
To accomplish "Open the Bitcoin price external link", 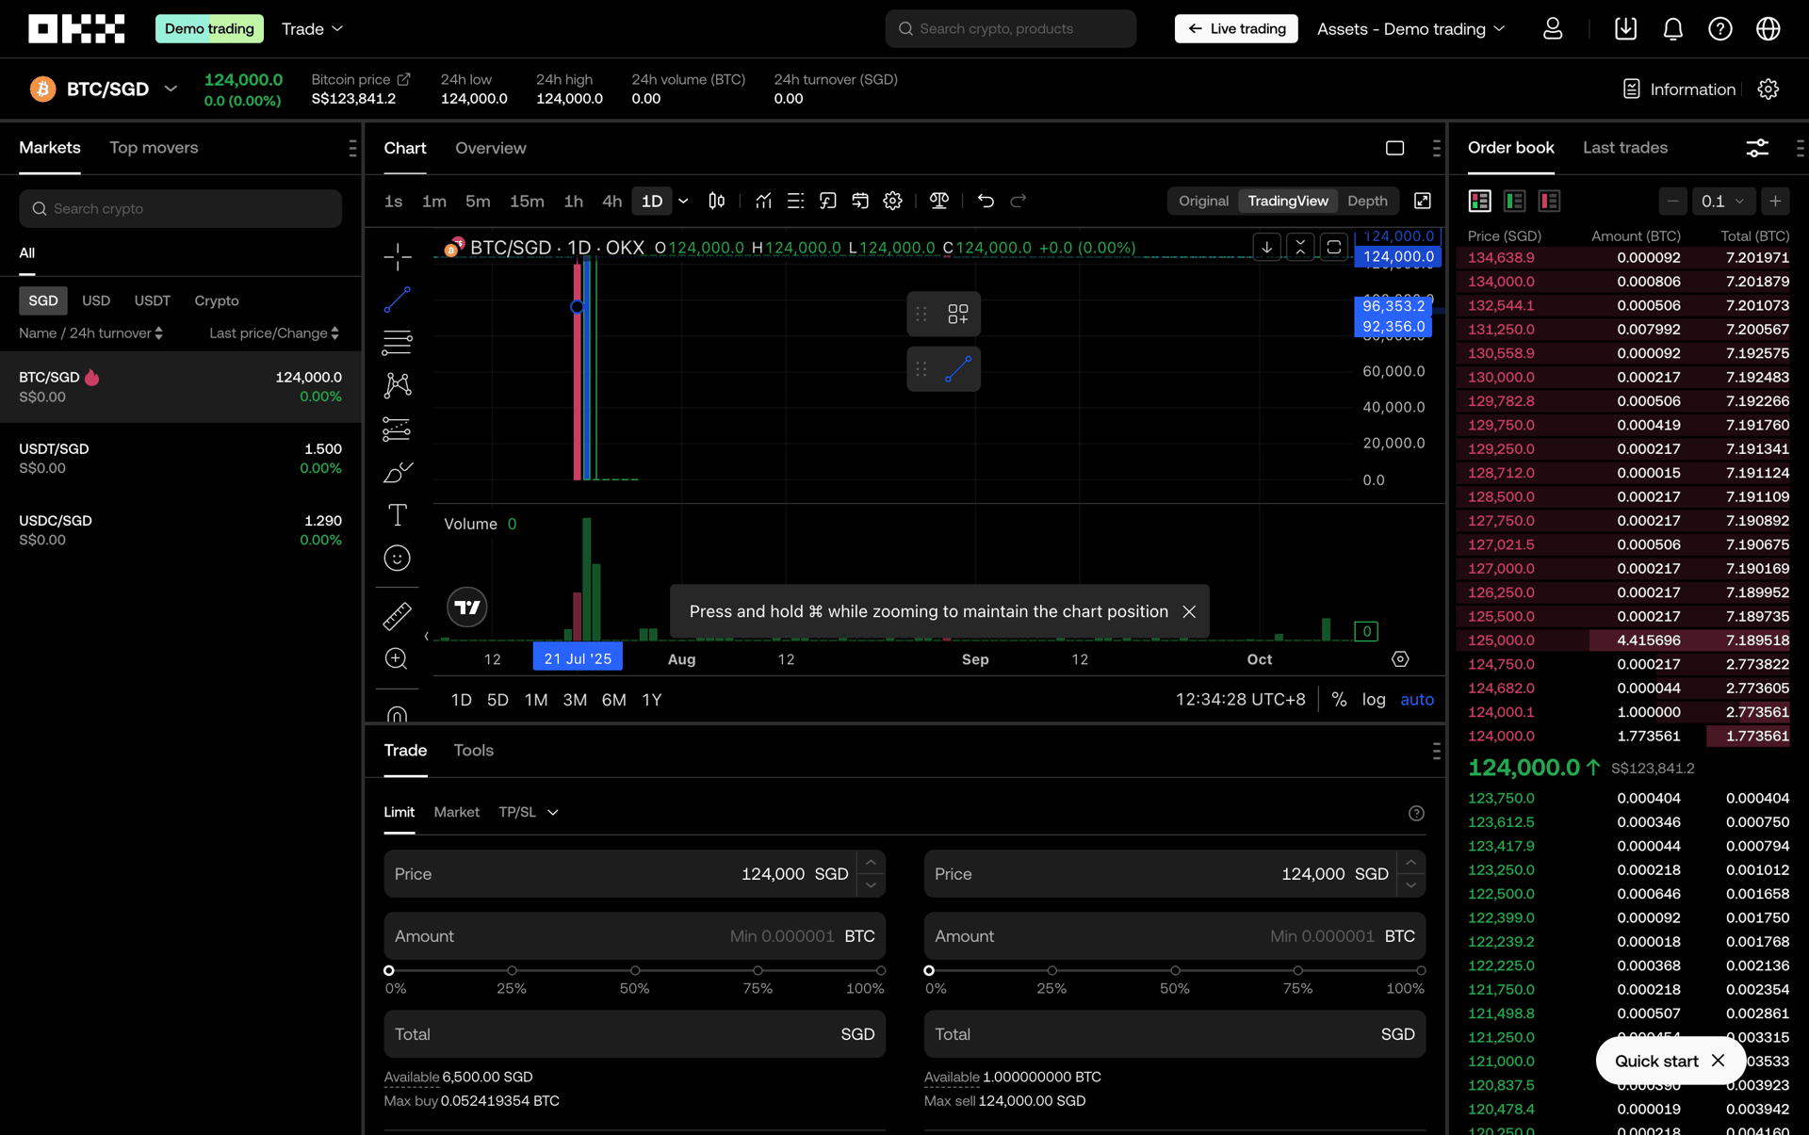I will point(404,79).
